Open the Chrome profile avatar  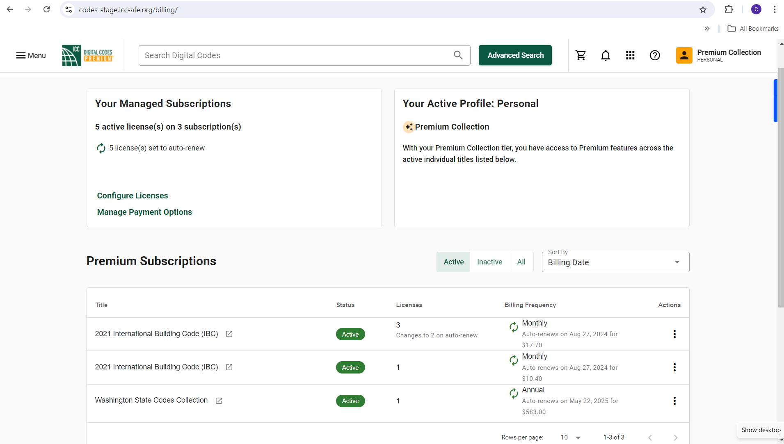(756, 9)
